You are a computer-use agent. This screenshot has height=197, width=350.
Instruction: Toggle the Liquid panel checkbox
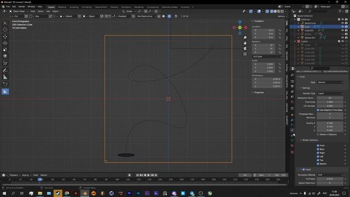tap(304, 170)
